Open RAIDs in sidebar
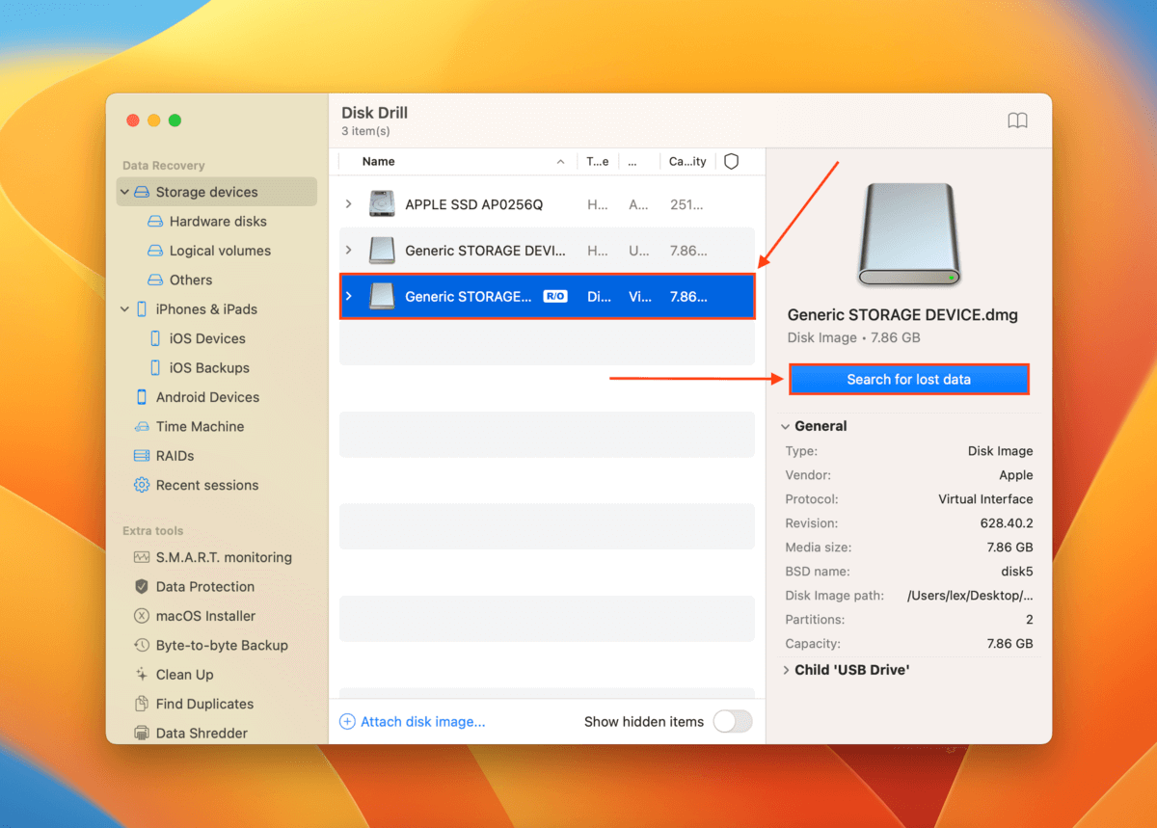1157x828 pixels. pos(175,456)
